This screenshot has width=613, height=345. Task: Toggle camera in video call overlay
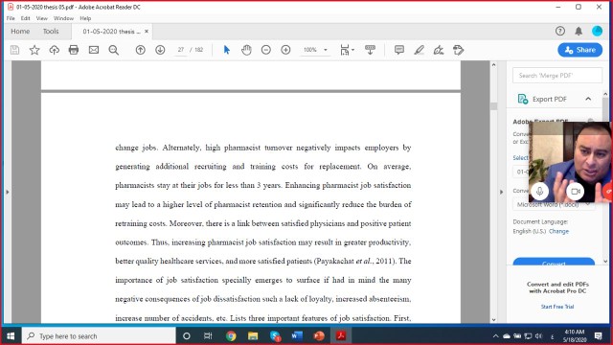coord(575,192)
